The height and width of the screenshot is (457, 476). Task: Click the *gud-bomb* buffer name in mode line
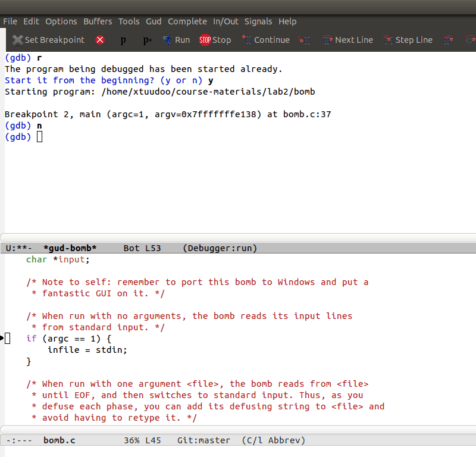70,248
